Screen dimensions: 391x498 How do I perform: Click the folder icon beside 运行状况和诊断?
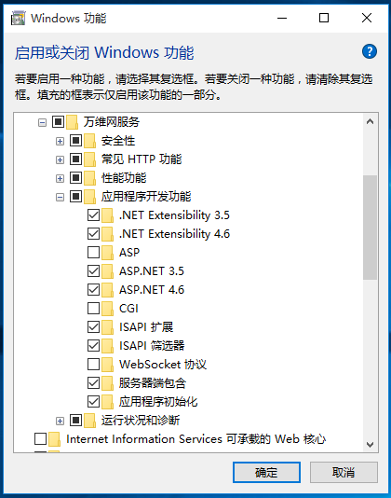pos(90,421)
